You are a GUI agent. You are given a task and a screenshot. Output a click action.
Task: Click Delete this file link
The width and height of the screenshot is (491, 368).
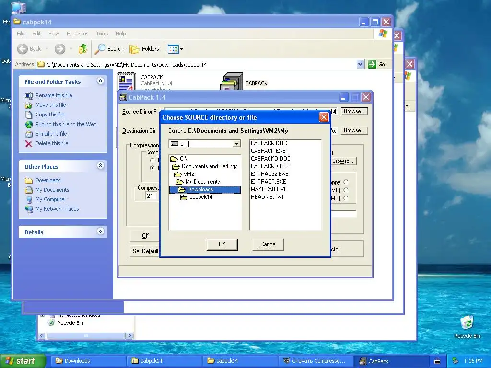(x=52, y=143)
